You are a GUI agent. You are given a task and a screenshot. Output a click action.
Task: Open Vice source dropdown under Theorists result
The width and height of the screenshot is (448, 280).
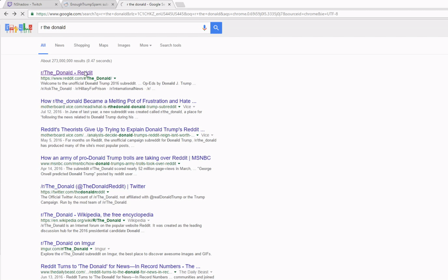[x=207, y=135]
